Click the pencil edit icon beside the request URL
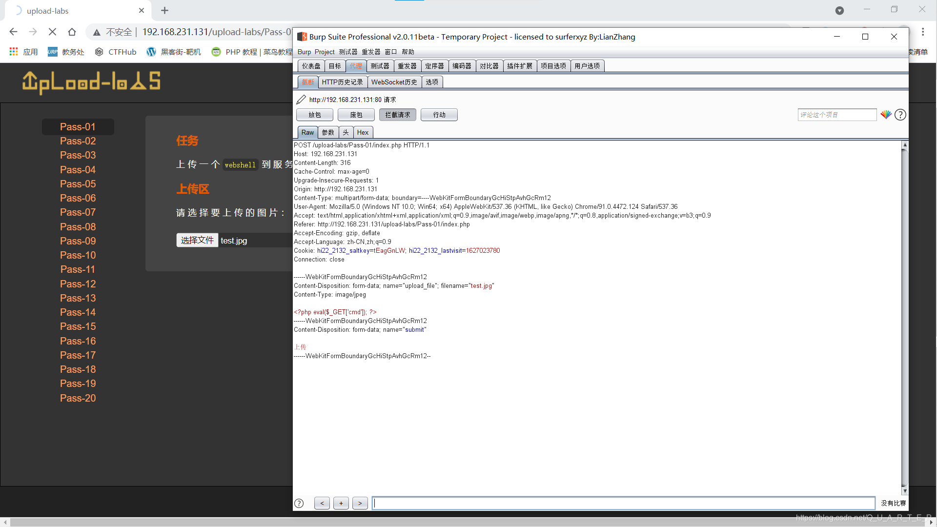 [301, 100]
